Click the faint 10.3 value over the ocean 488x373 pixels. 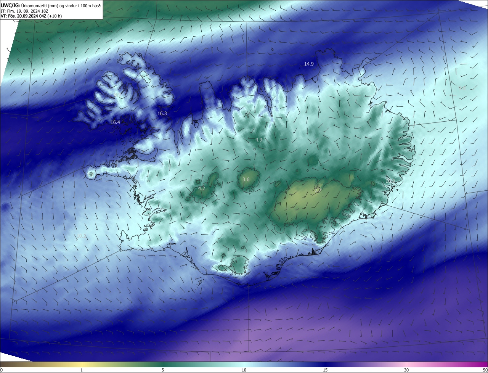tap(82, 236)
